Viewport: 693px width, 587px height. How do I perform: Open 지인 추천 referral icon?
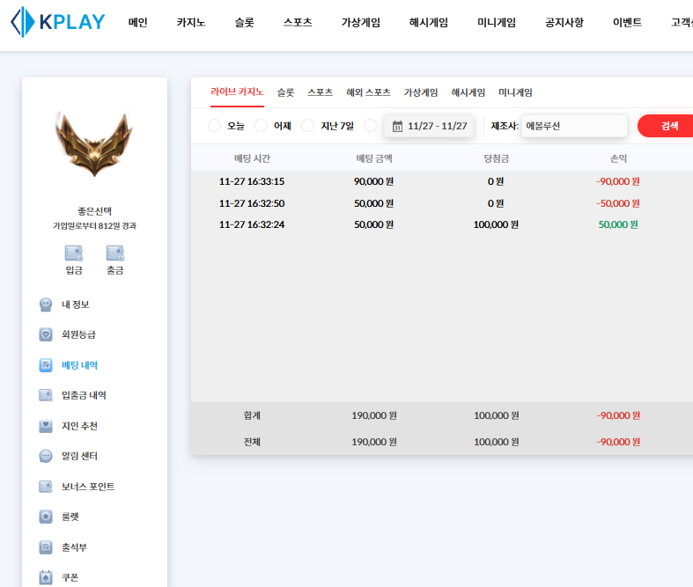(46, 426)
